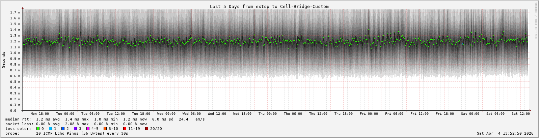Click the magenta 4-5 loss swatch

[x=88, y=129]
